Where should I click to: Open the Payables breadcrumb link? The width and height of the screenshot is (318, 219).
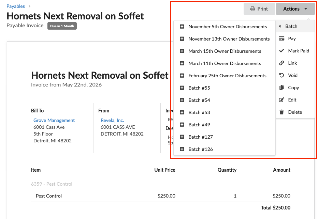pos(16,6)
